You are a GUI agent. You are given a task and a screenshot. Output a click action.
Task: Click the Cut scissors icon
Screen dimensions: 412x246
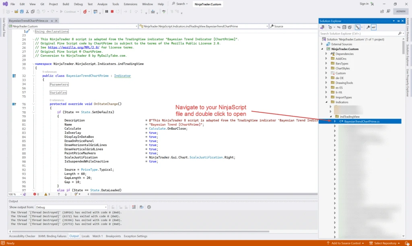pos(27,12)
